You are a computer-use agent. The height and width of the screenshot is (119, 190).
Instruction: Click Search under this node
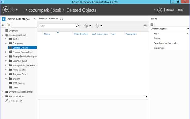pyautogui.click(x=165, y=43)
